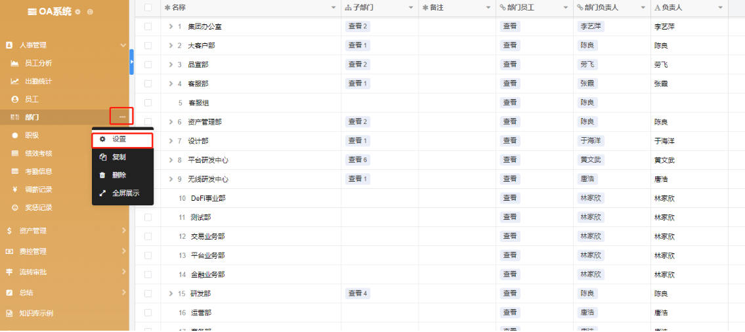This screenshot has width=745, height=332.
Task: Click the blue sidebar collapse handle
Action: [132, 62]
